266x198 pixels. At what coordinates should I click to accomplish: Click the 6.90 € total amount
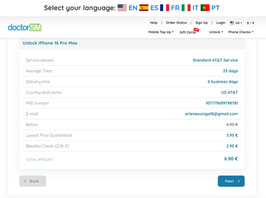coord(231,159)
